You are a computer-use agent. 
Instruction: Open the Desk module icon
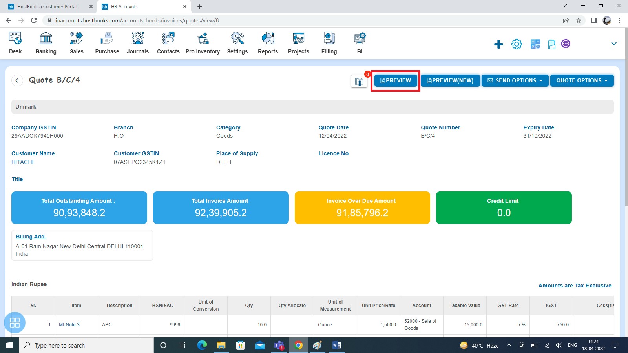click(15, 43)
